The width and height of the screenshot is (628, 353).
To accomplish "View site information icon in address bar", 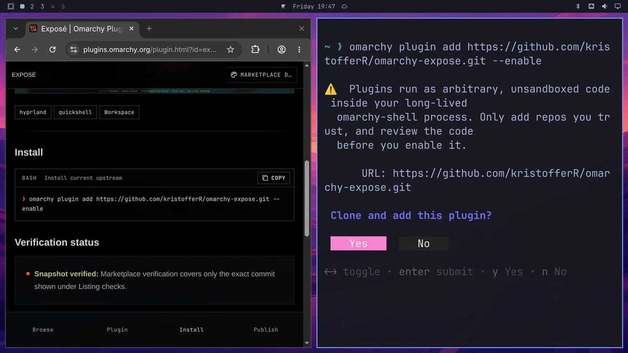I will coord(74,50).
